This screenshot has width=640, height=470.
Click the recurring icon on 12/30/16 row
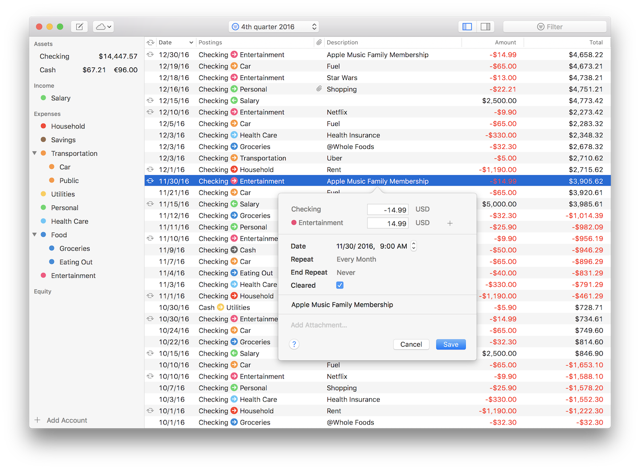click(150, 55)
